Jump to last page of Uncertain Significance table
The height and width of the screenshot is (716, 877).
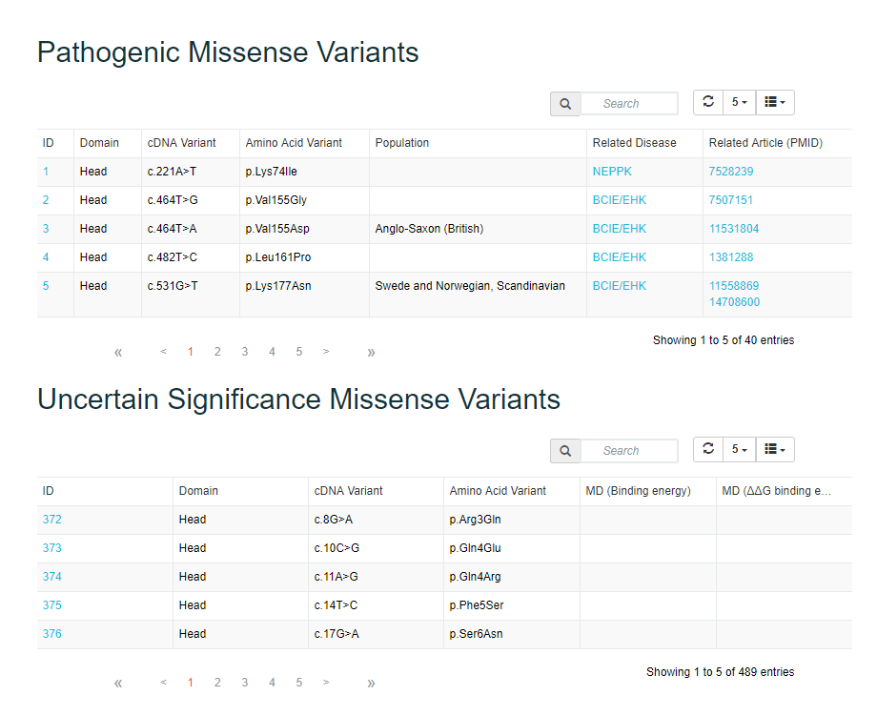point(371,683)
